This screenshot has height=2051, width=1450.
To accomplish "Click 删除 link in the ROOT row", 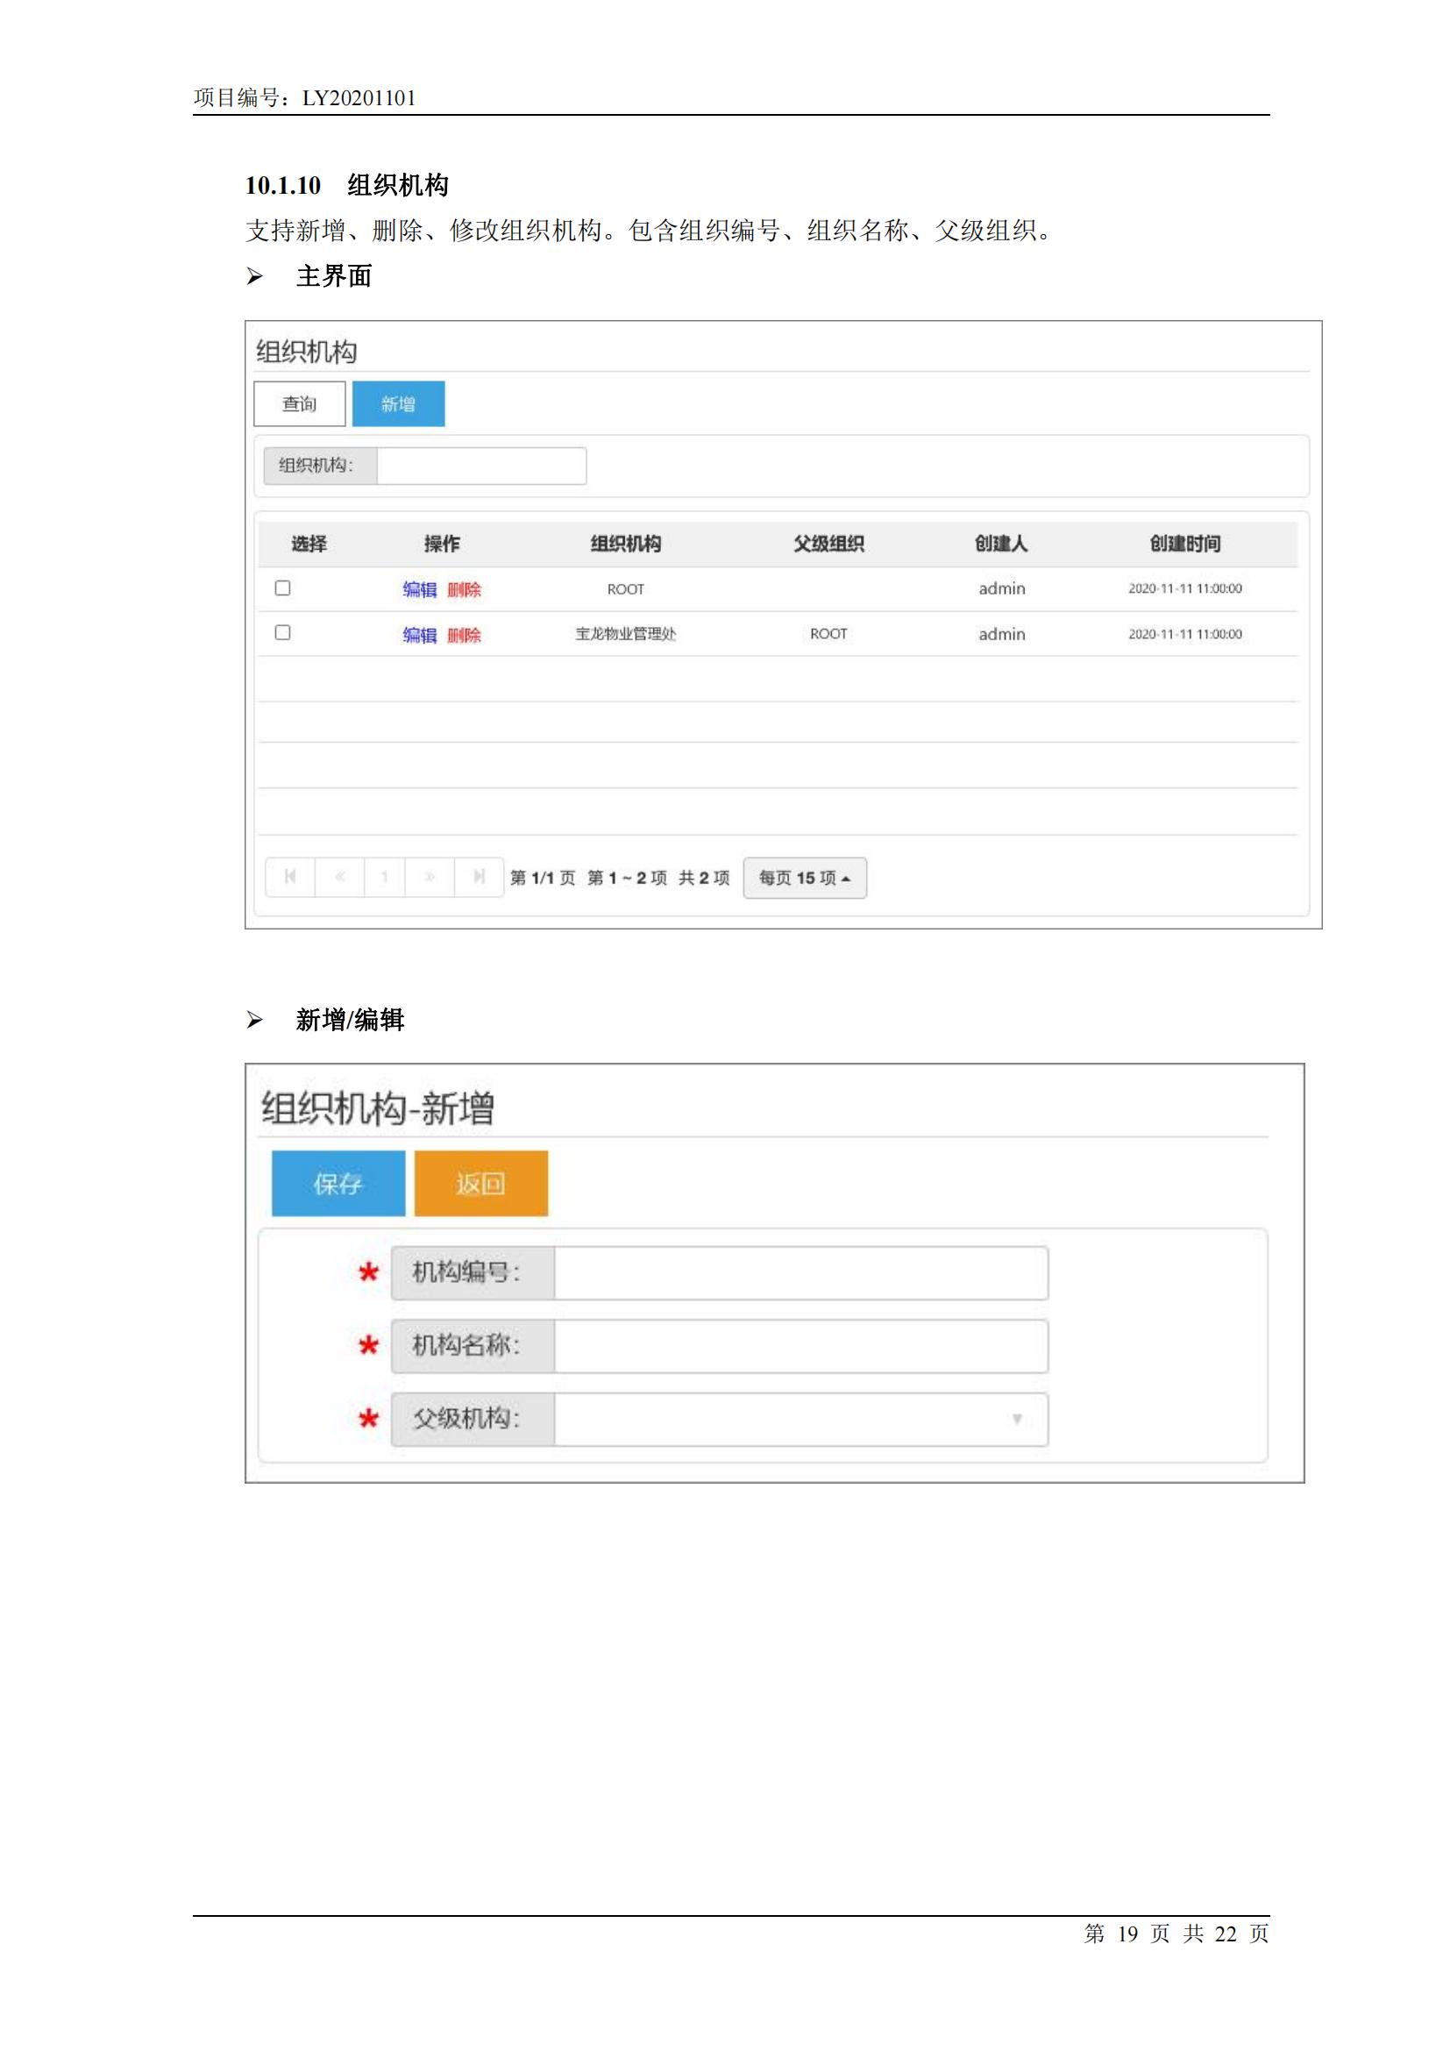I will click(x=465, y=589).
